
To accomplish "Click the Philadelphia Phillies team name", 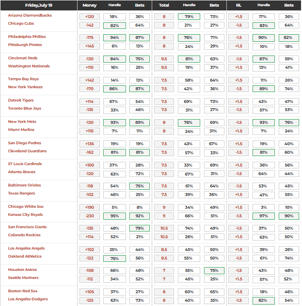I will coord(27,37).
